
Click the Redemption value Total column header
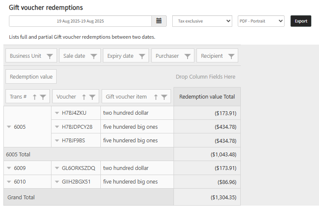coord(207,97)
